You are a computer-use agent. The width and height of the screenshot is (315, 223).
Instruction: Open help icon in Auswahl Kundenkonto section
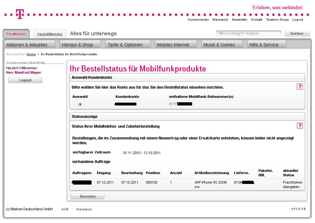point(299,87)
